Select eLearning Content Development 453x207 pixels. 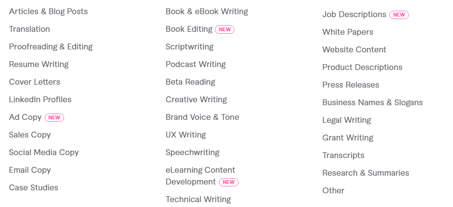tap(200, 176)
